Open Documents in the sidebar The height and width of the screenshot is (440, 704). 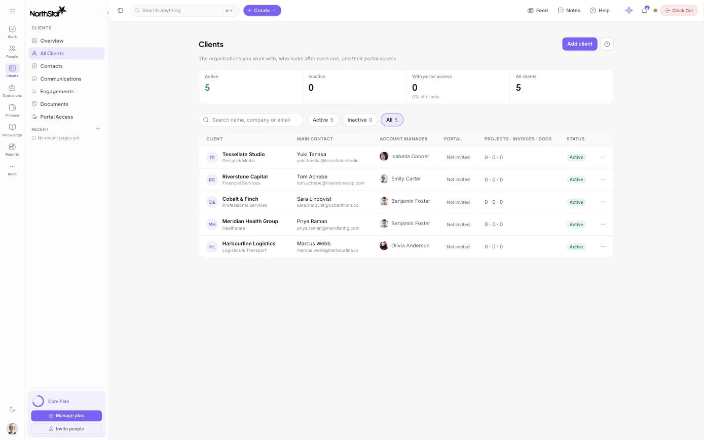(x=66, y=104)
